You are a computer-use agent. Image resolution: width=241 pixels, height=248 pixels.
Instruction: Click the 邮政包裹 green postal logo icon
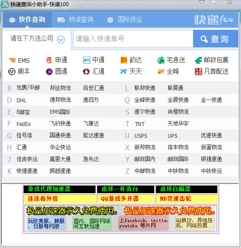[198, 60]
